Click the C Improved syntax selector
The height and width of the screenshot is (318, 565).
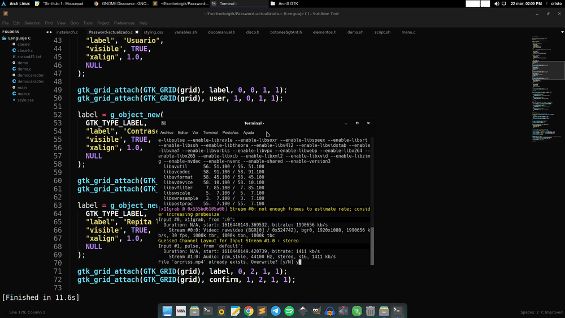pos(551,312)
